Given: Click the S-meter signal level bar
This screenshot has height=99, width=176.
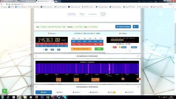Looking at the screenshot, I should (x=117, y=40).
